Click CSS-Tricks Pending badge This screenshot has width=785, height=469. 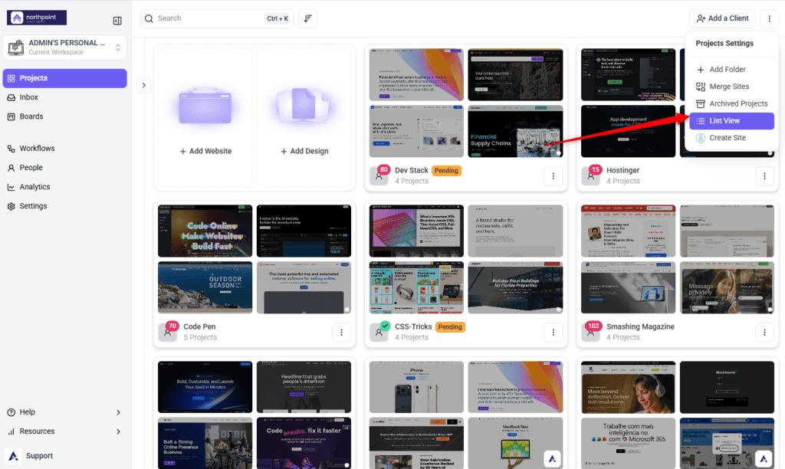pos(450,327)
